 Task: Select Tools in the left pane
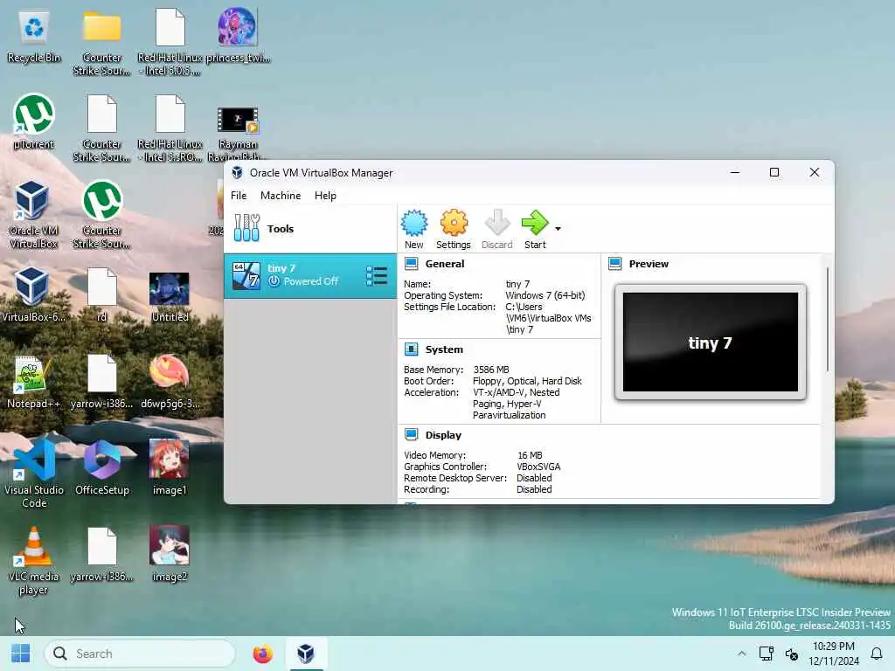click(x=310, y=228)
